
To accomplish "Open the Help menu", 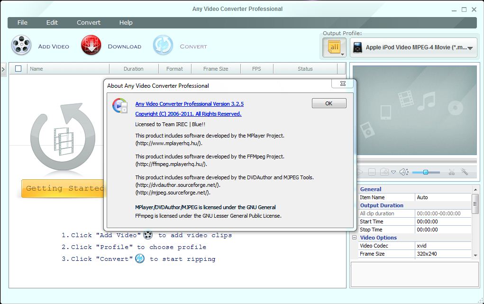I will (126, 23).
